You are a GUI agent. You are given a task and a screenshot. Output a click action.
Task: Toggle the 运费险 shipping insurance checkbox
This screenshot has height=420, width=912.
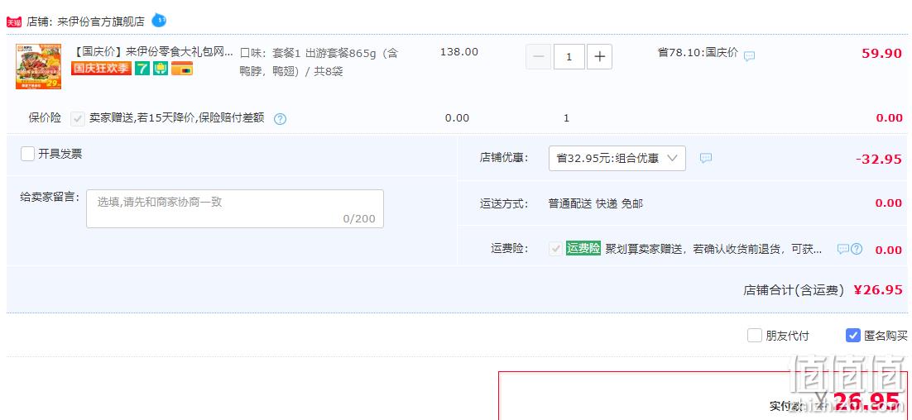(x=555, y=249)
